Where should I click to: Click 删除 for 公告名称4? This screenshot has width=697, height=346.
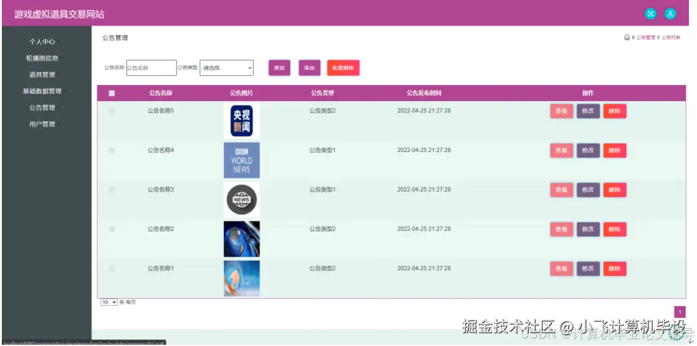pos(615,151)
